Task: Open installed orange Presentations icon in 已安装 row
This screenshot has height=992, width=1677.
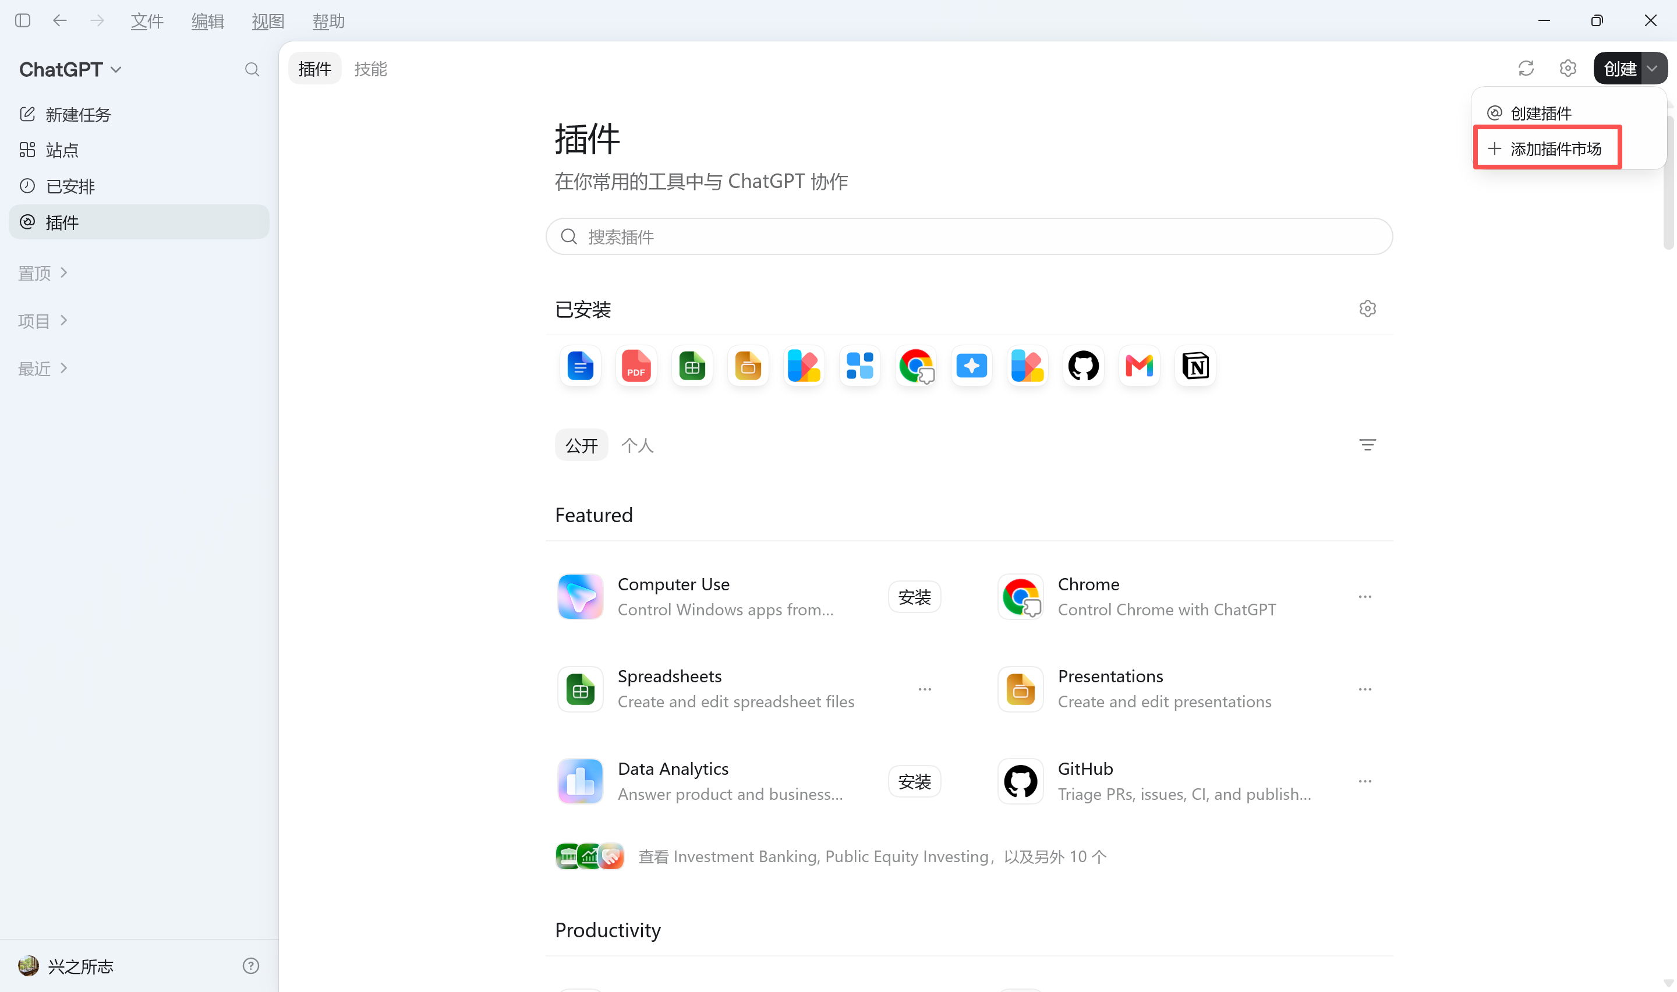Action: point(748,366)
